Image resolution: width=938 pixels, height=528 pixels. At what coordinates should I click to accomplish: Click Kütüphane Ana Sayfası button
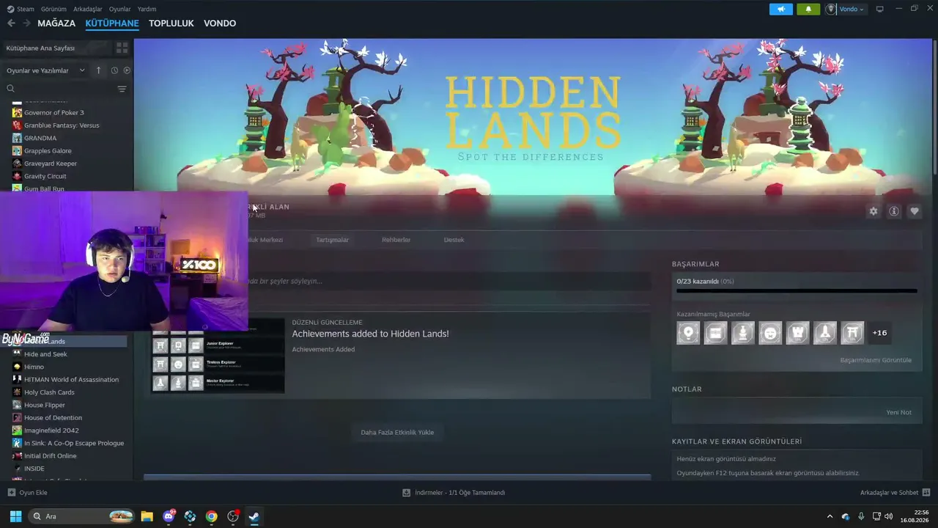57,48
